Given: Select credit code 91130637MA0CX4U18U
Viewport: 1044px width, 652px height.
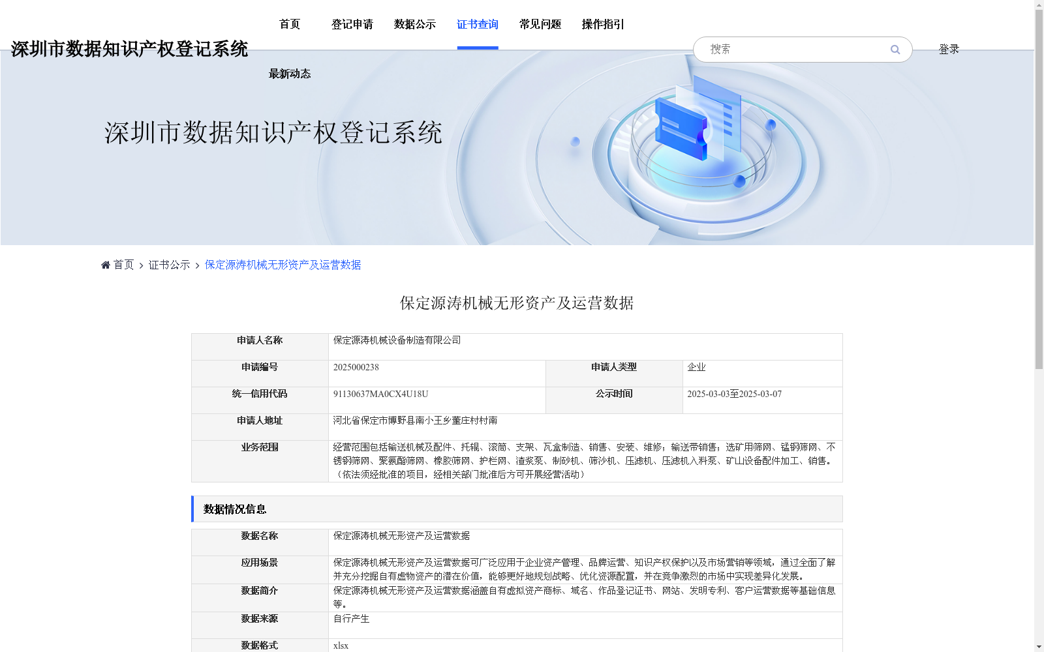Looking at the screenshot, I should (x=381, y=394).
